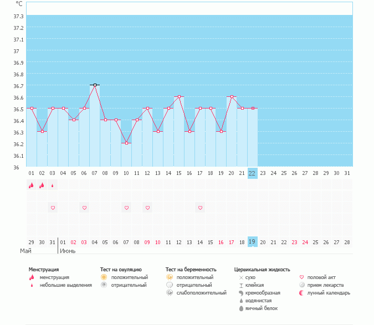Select highlighted cycle day 22 in top row
Viewport: 374px width, 325px height.
point(252,173)
